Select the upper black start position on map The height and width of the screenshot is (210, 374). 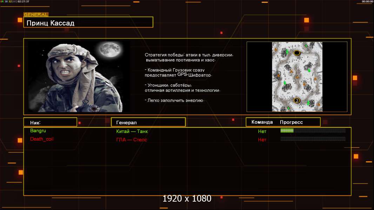click(297, 53)
